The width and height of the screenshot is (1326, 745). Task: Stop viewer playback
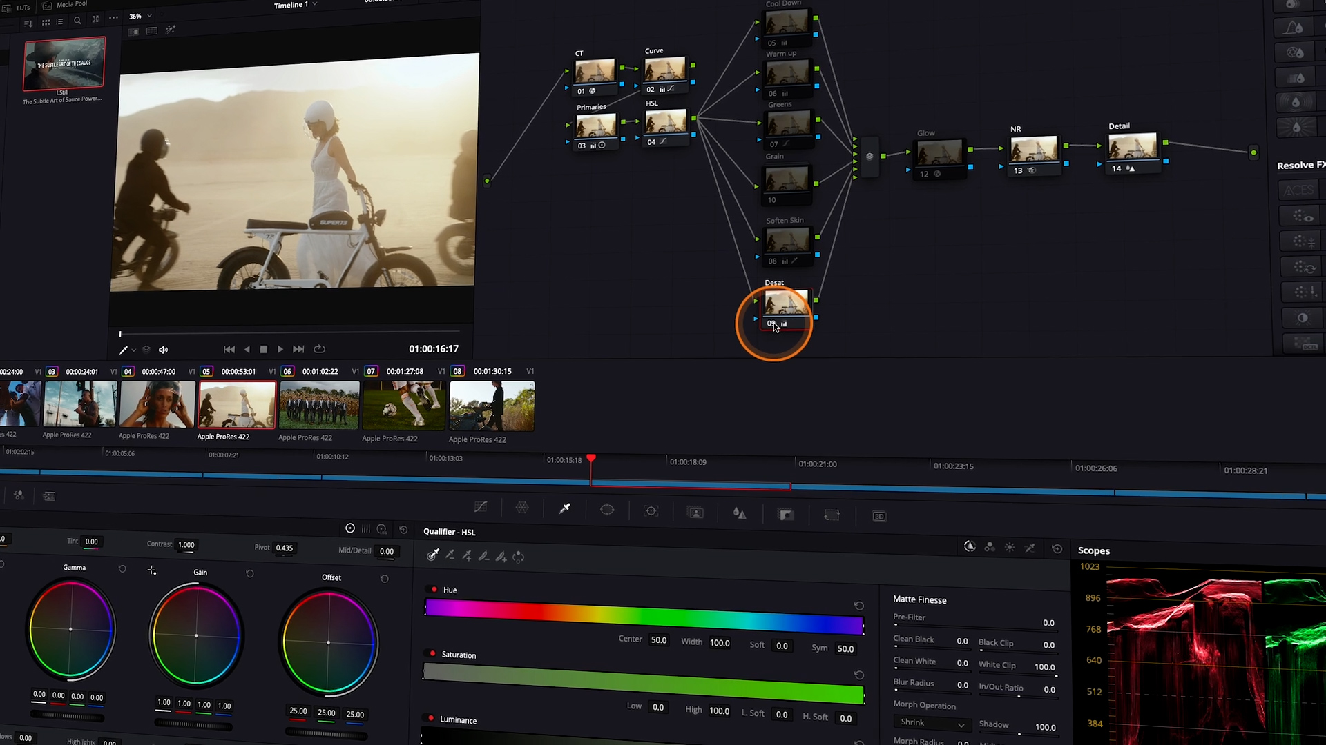(x=263, y=350)
